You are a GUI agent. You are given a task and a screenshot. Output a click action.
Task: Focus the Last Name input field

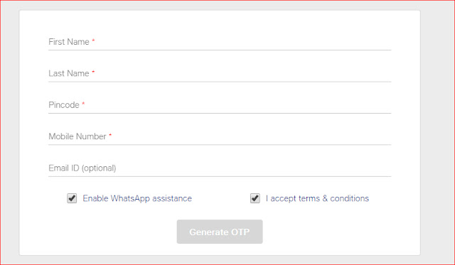click(x=220, y=74)
